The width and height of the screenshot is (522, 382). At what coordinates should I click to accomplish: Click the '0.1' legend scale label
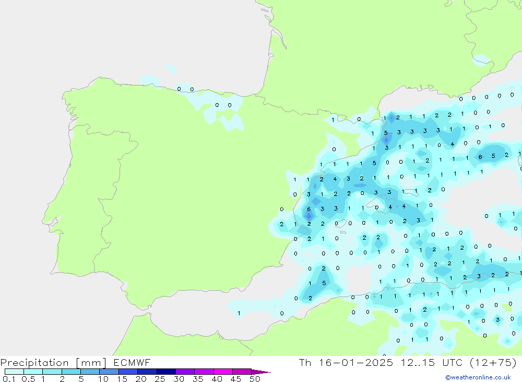(8, 379)
